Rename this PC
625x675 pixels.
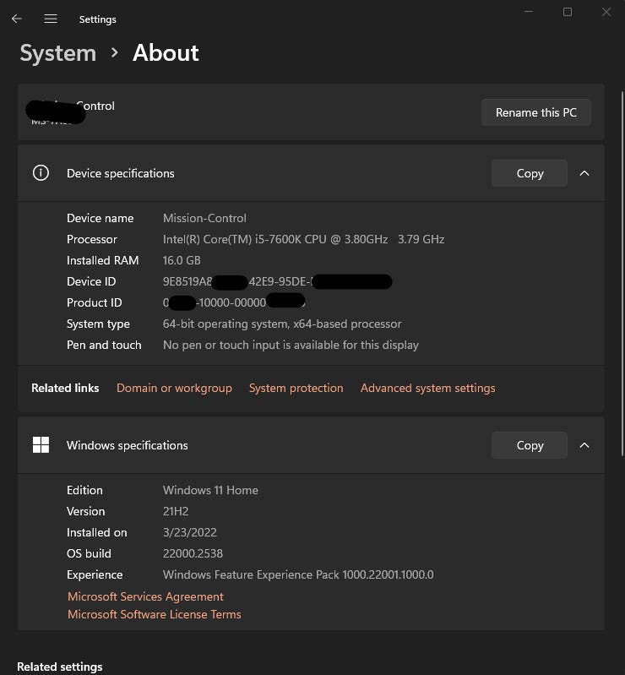[x=535, y=112]
